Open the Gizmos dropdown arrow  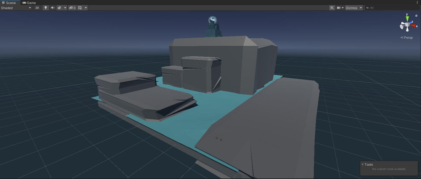click(361, 8)
